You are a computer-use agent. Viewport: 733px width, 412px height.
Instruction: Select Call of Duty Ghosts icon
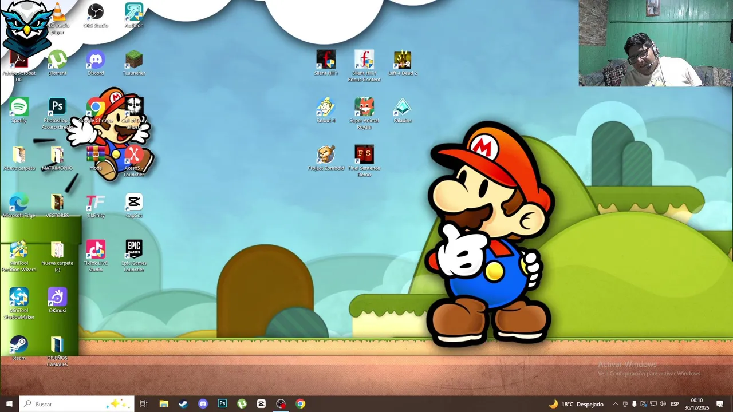click(x=134, y=113)
